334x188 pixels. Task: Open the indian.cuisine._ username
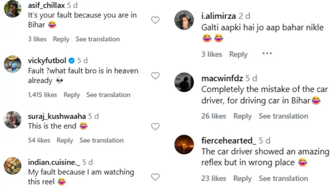tap(54, 162)
